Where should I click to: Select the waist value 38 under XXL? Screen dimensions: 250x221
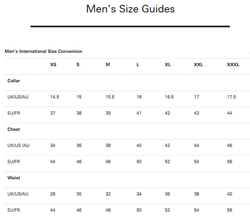[197, 194]
